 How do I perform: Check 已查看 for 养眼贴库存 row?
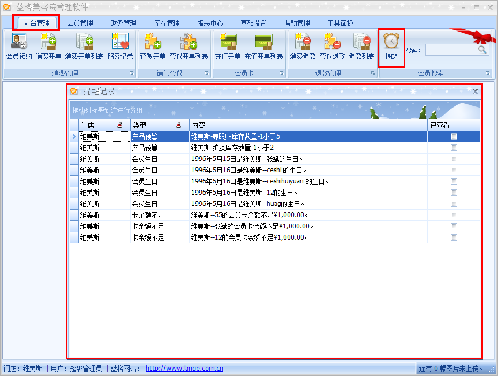[454, 136]
